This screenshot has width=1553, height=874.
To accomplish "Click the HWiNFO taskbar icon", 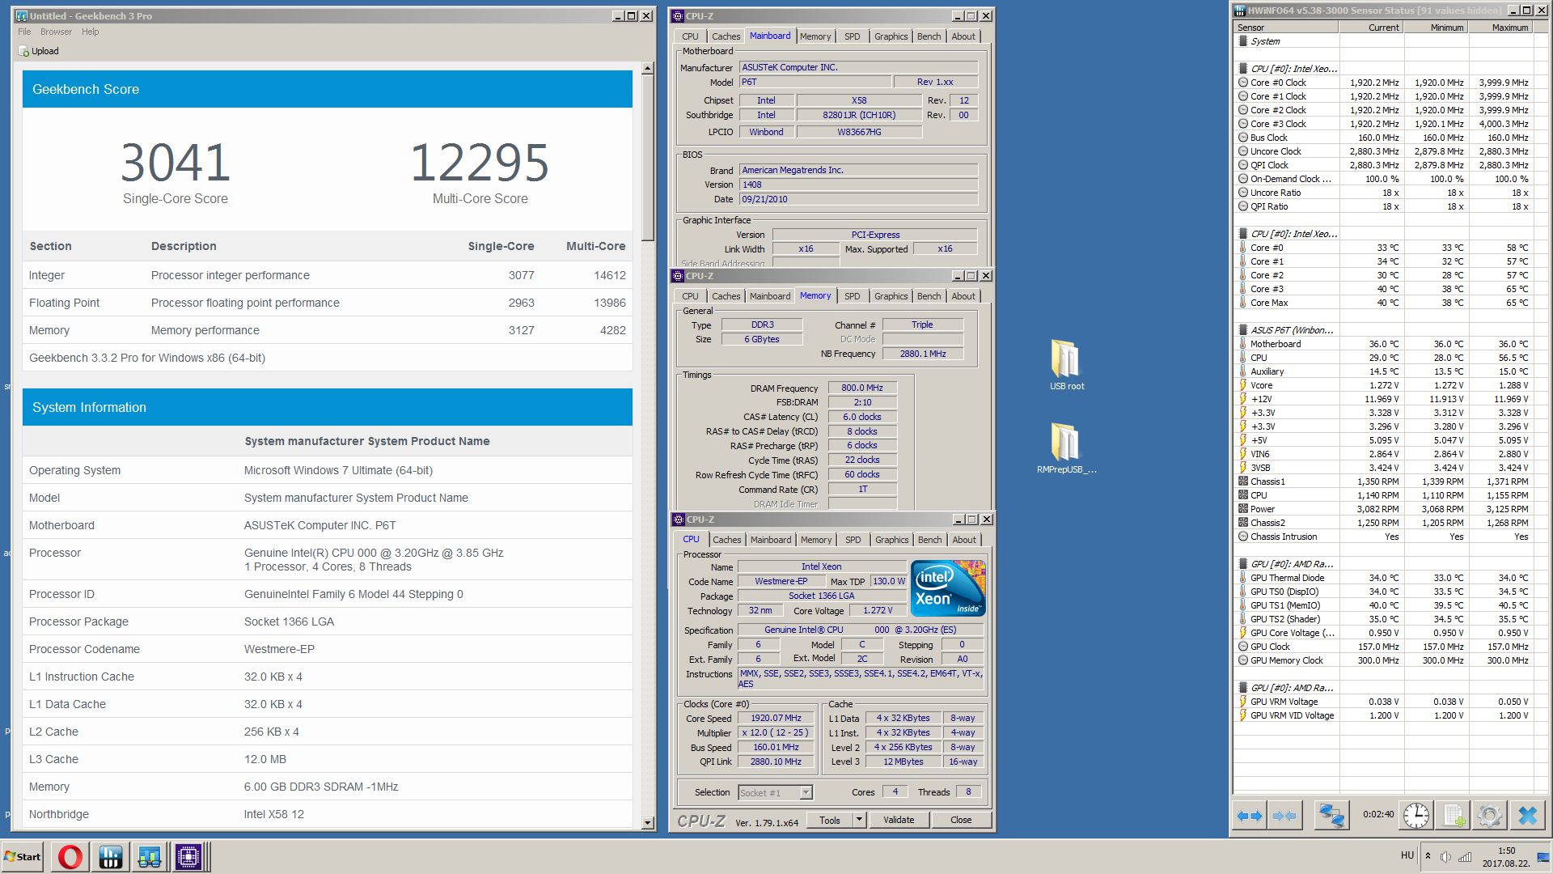I will (x=110, y=857).
